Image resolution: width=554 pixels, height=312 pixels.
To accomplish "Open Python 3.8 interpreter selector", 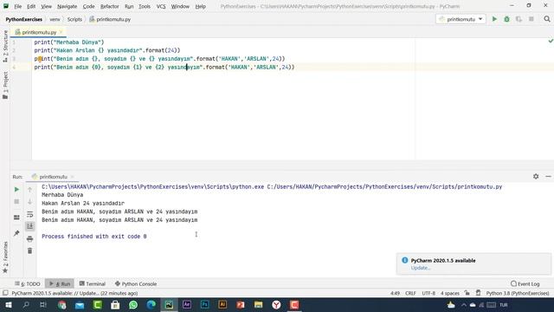I will coord(518,293).
